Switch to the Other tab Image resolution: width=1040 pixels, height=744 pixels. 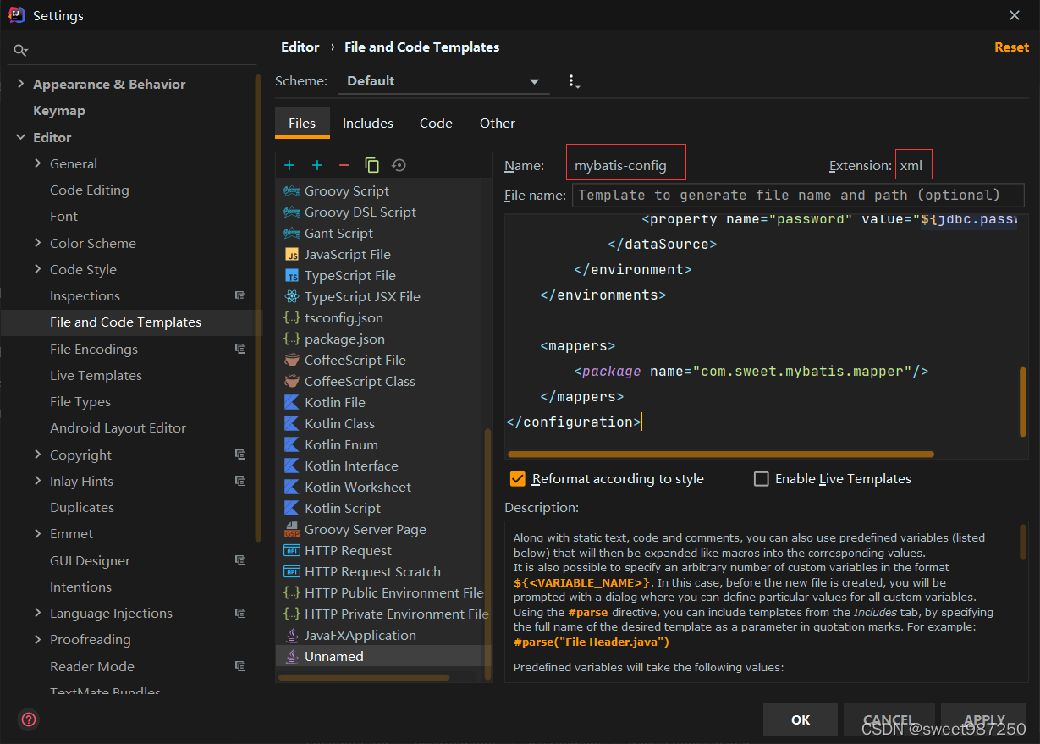498,124
